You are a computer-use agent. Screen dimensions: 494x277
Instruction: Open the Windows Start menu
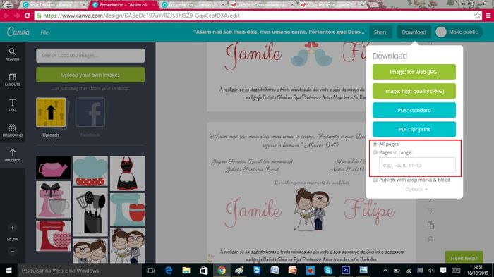pos(8,271)
